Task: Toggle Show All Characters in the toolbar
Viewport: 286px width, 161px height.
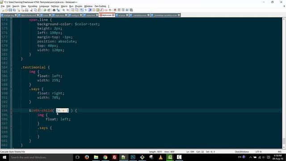Action: (86, 10)
